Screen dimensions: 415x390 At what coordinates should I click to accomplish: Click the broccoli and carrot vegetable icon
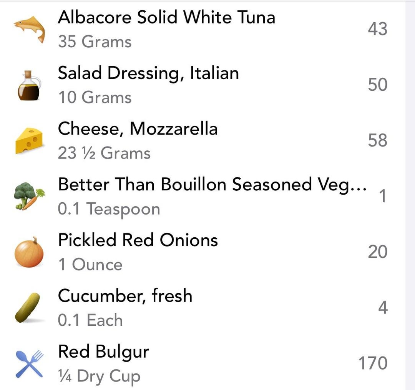click(29, 197)
